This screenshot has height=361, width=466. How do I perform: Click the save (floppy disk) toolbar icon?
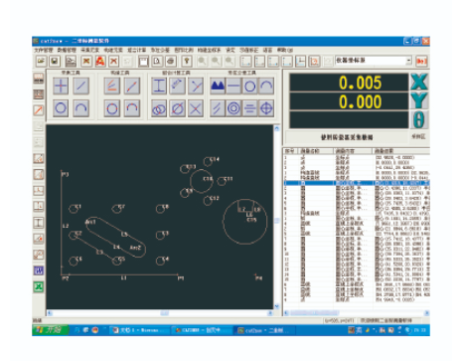point(55,61)
